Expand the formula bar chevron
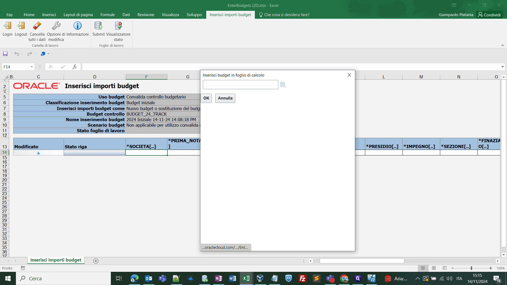 (x=502, y=67)
